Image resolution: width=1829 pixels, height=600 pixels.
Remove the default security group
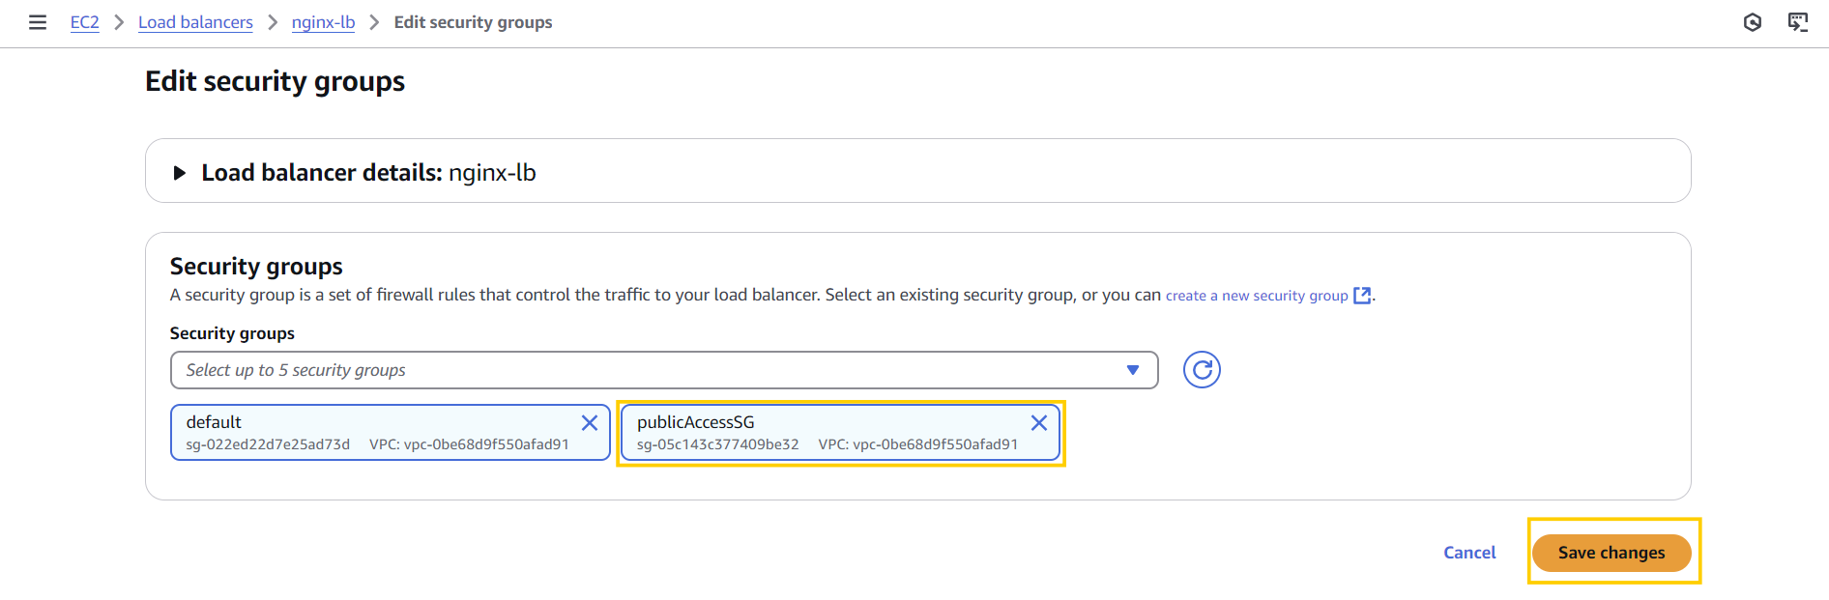pos(589,423)
